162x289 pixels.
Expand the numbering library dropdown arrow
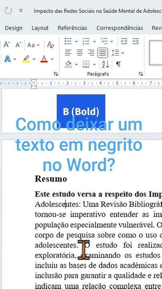tap(94, 41)
